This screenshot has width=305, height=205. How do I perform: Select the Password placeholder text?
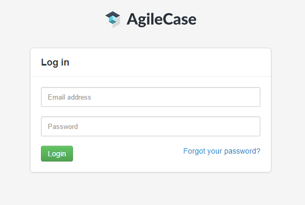pos(63,126)
